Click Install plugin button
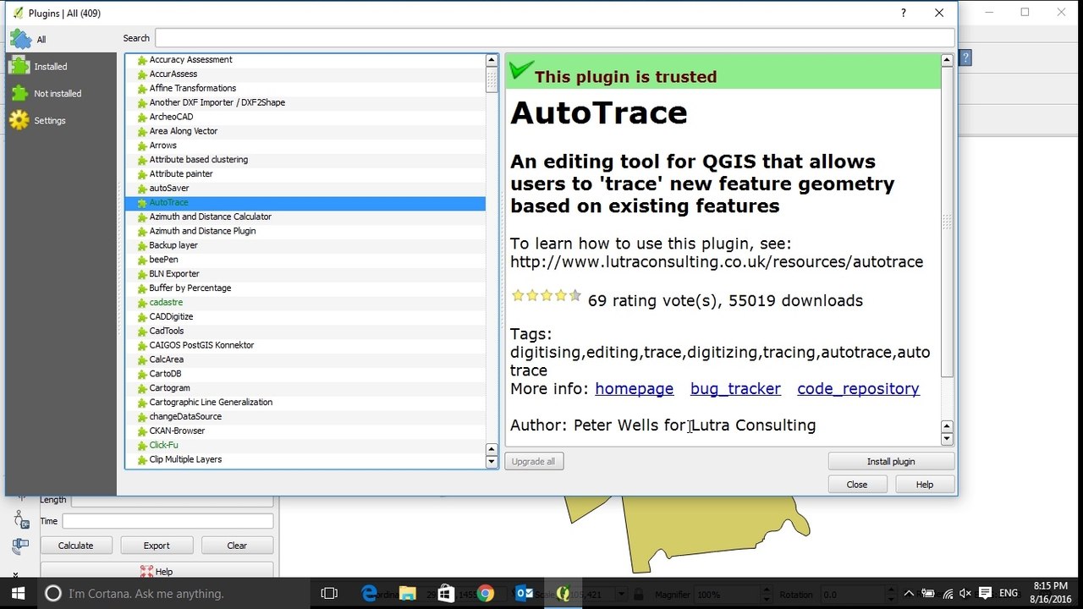Screen dimensions: 1083x609 pos(891,461)
